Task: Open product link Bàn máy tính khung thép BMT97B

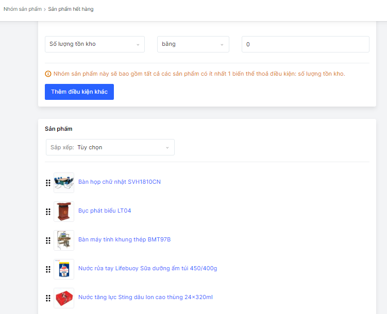Action: coord(124,239)
